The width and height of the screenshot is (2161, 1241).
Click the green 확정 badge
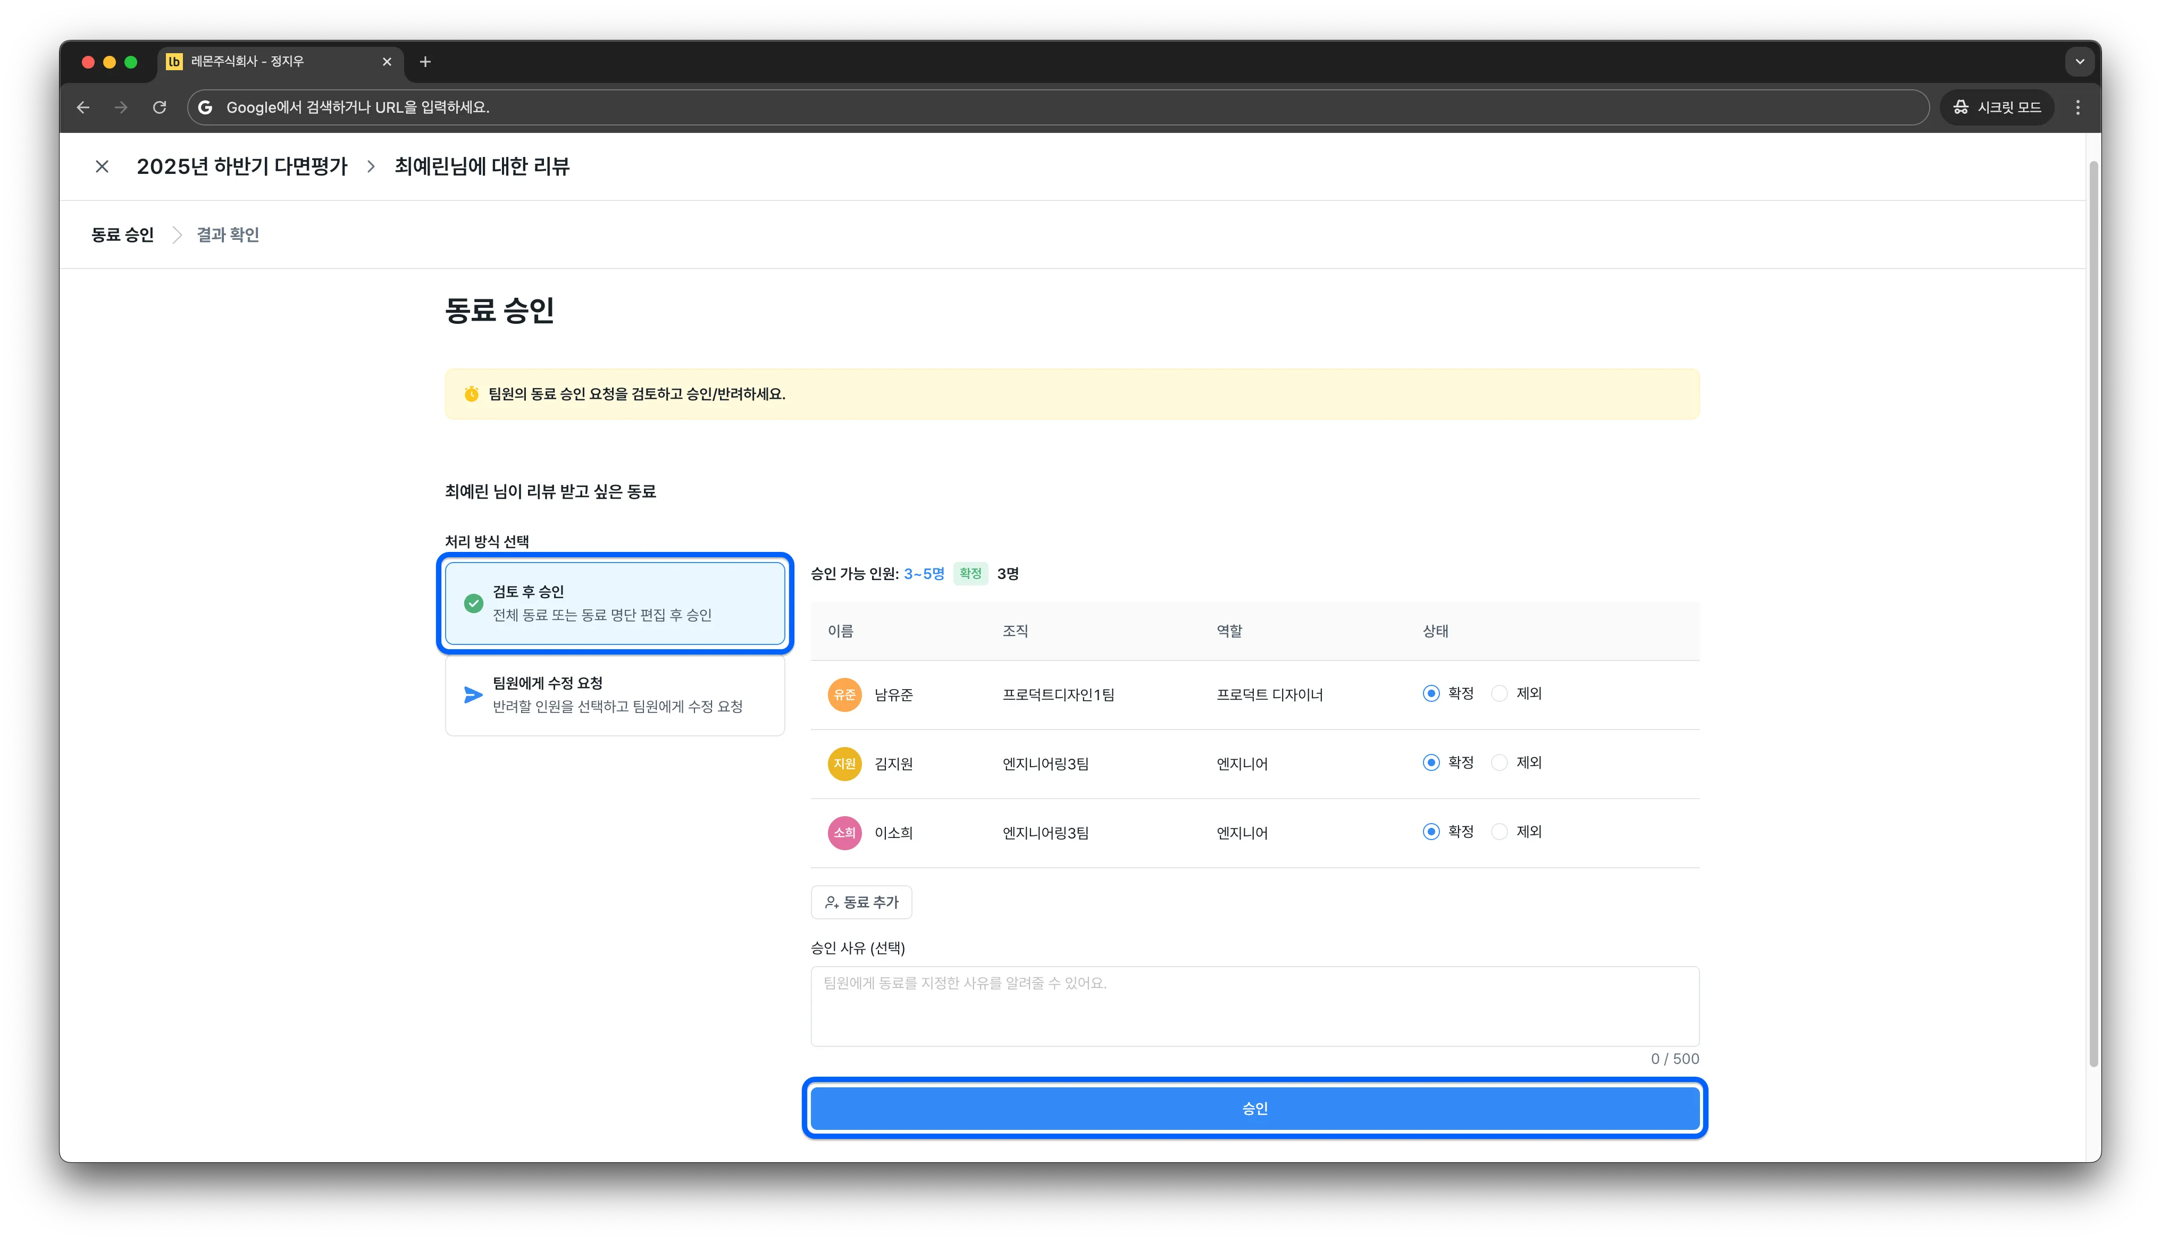click(x=970, y=574)
